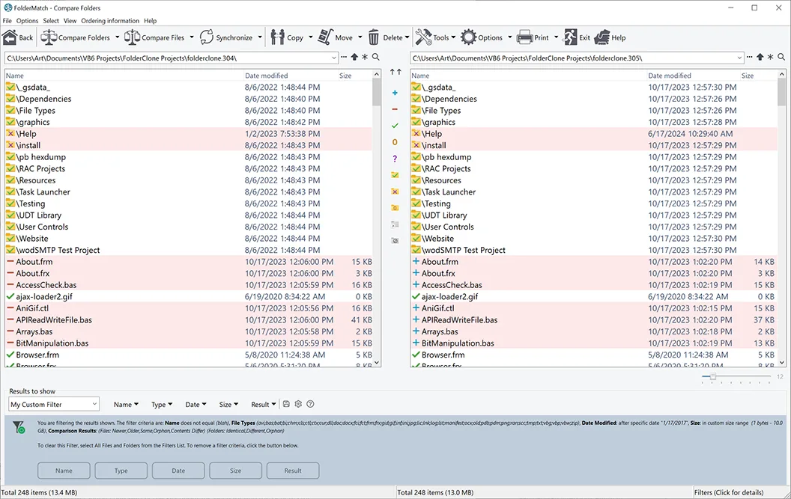Click the Synchronize arrows icon
Screen dimensions: 791x499
pyautogui.click(x=207, y=37)
